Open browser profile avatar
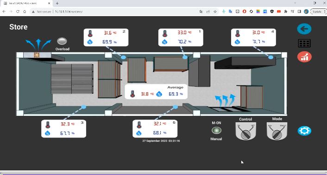 306,12
